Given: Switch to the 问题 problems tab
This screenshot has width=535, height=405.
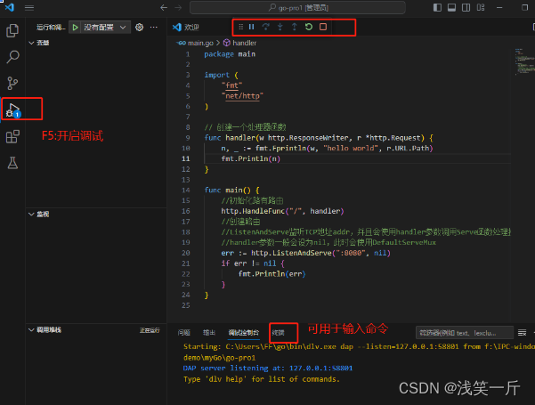Looking at the screenshot, I should (184, 333).
